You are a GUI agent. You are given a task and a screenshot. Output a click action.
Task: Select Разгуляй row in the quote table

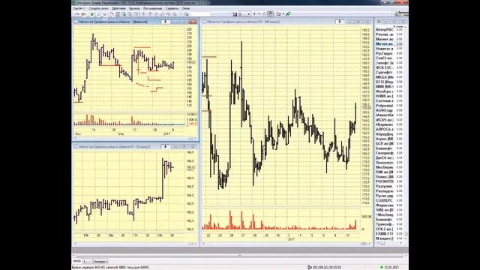coord(389,186)
